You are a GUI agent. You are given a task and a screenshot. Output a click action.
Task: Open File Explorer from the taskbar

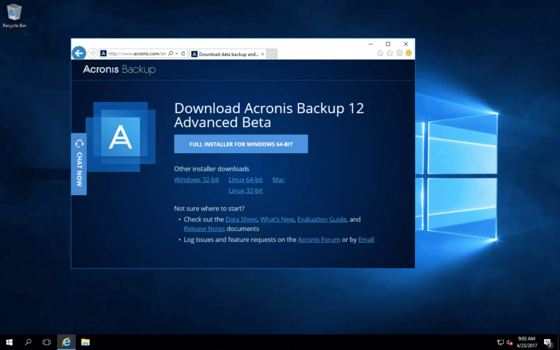pyautogui.click(x=85, y=342)
